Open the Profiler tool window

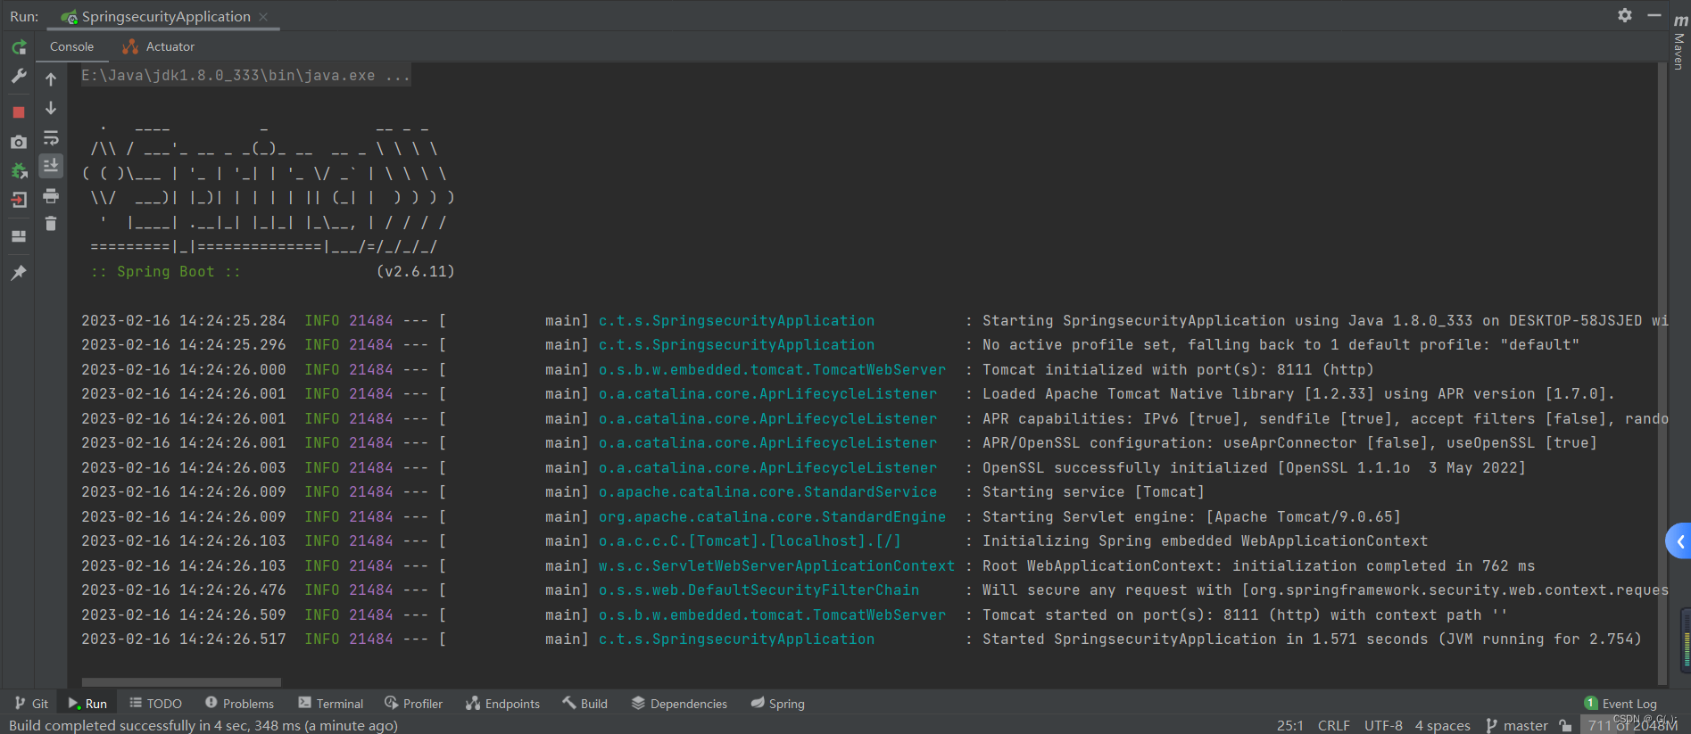[413, 704]
